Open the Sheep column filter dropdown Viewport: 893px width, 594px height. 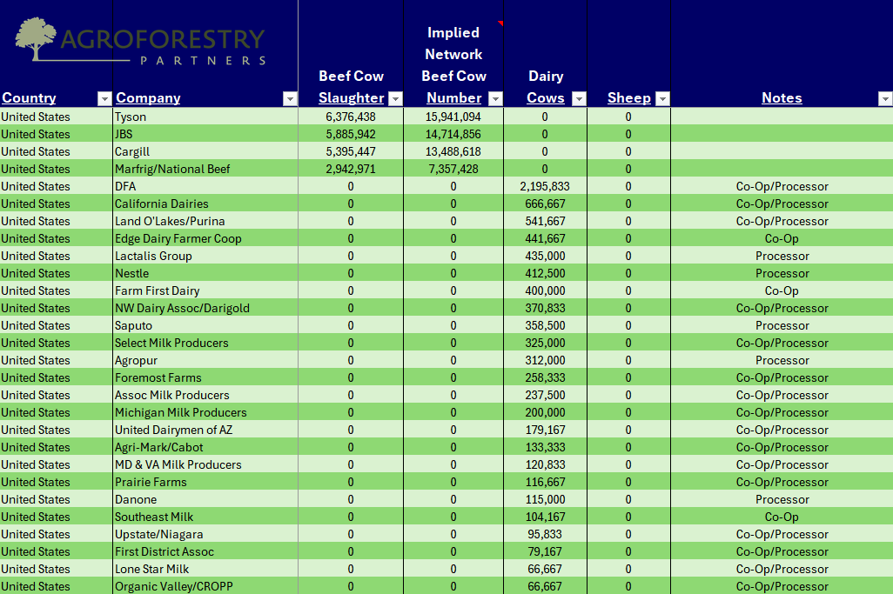662,99
